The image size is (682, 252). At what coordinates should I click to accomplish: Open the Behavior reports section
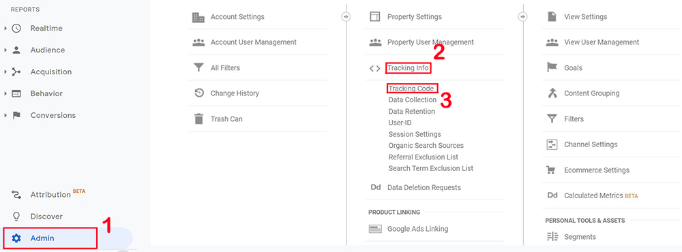tap(46, 93)
